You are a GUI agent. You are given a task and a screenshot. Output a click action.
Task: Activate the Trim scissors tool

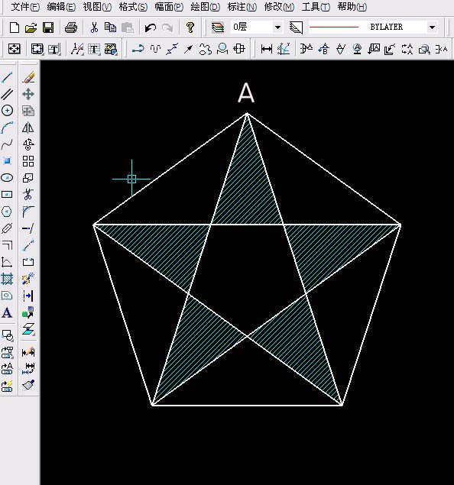point(28,194)
